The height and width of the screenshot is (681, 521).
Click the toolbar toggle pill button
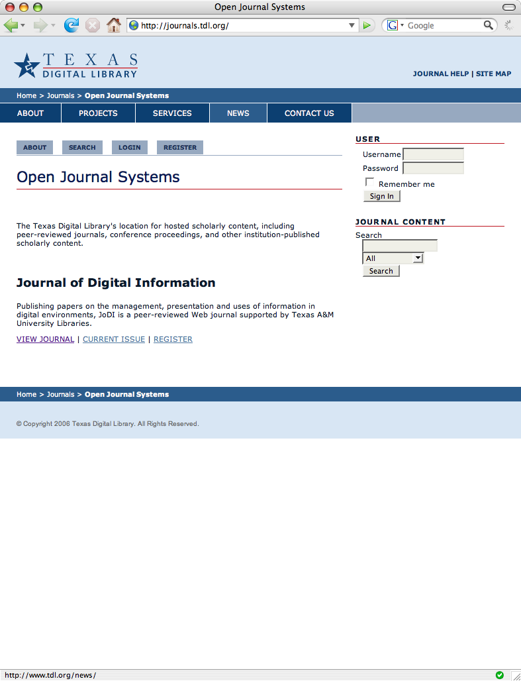(x=508, y=7)
